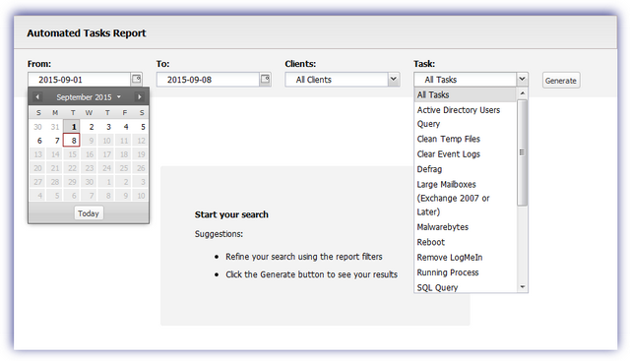Select Large Mailboxes (Exchange 2007 or Later)
This screenshot has width=630, height=361.
(465, 198)
